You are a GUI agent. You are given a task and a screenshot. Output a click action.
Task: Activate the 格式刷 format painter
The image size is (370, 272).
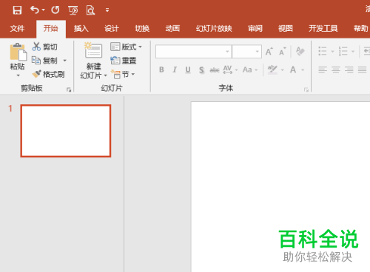(x=48, y=74)
